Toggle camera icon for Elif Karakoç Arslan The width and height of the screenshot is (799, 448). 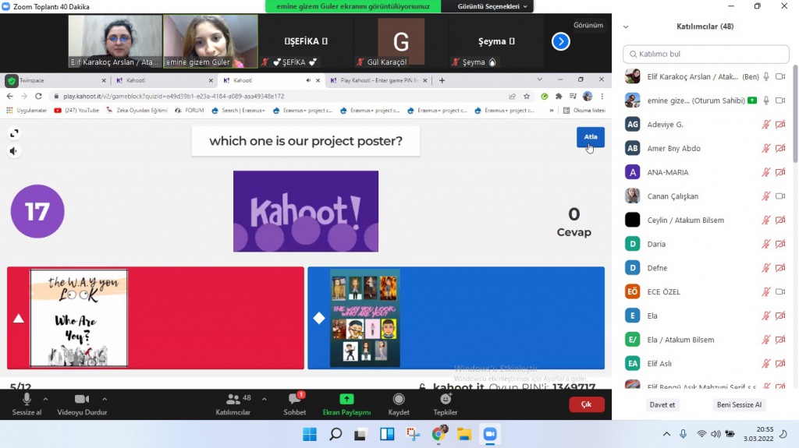[780, 77]
